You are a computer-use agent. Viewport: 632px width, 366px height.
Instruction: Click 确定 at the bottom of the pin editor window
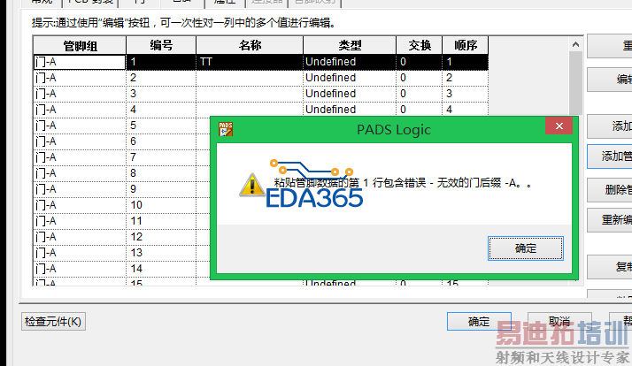click(x=479, y=321)
